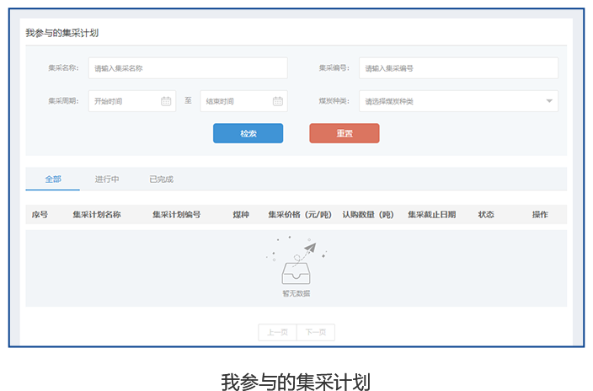
Task: Switch to the 已完成 tab
Action: [x=161, y=179]
